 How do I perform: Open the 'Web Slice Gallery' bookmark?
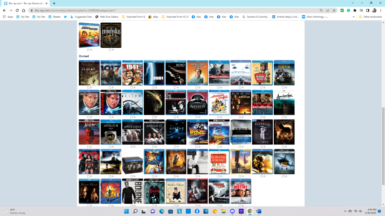tap(107, 17)
